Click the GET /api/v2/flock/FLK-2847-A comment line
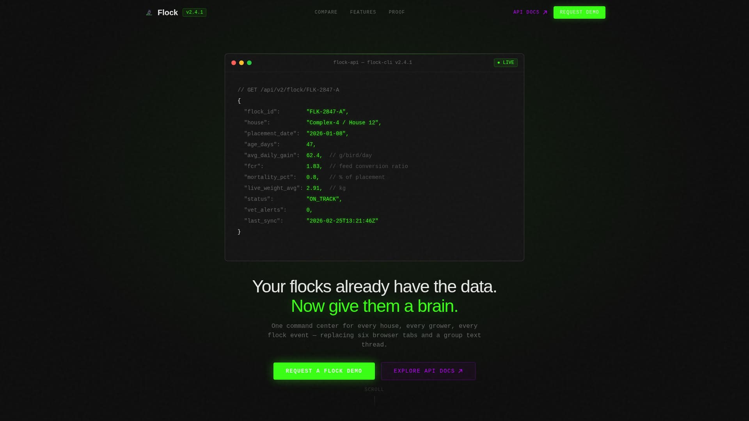 point(288,90)
